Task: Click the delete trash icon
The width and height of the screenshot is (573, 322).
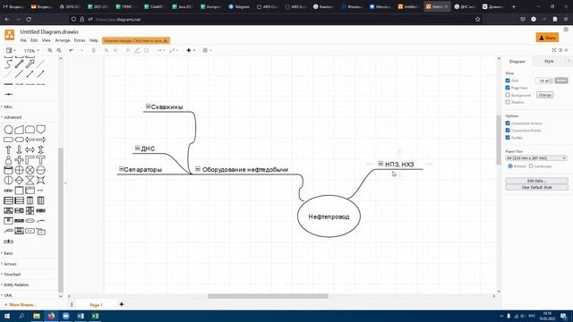Action: [x=93, y=50]
